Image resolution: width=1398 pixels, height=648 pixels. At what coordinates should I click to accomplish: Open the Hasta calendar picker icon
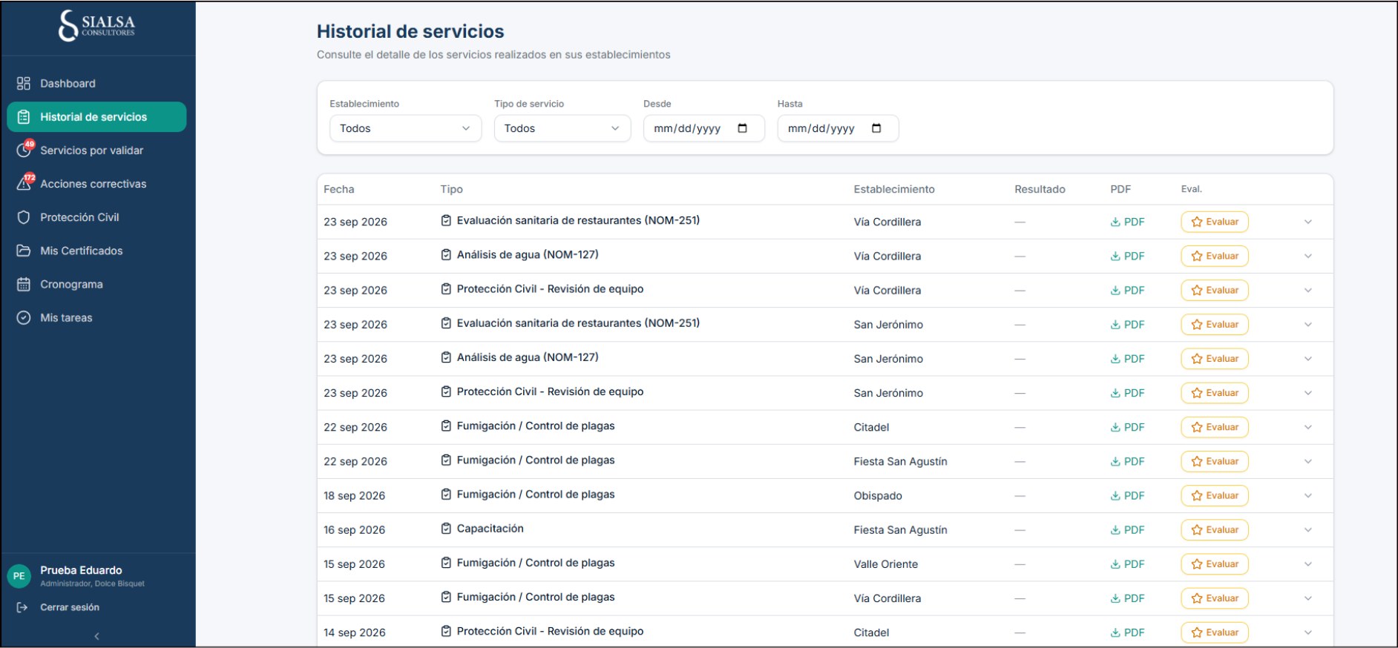876,128
